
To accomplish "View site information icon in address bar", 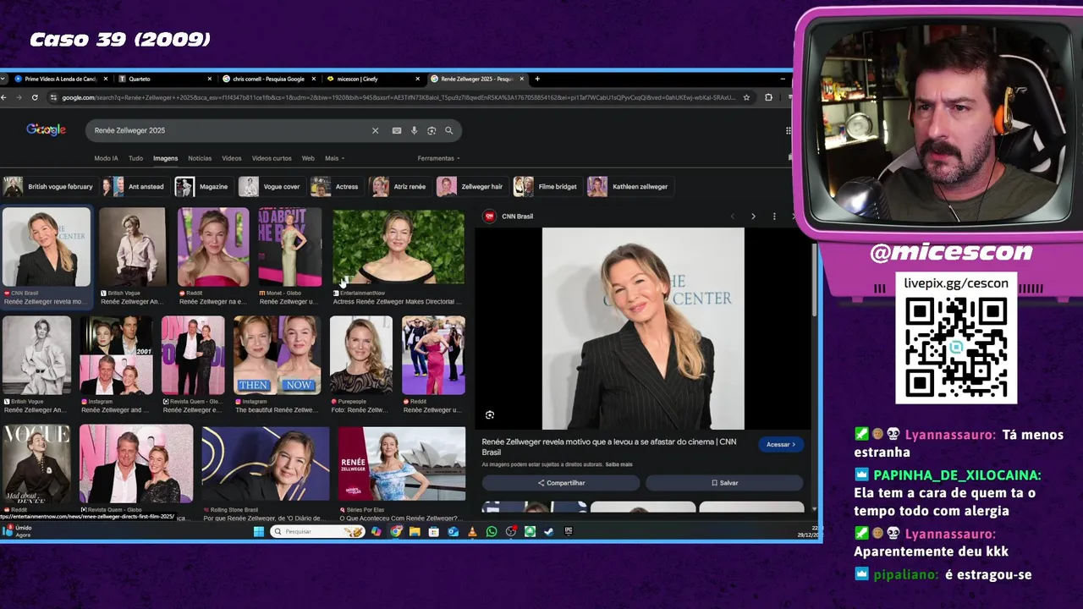I will coord(54,97).
